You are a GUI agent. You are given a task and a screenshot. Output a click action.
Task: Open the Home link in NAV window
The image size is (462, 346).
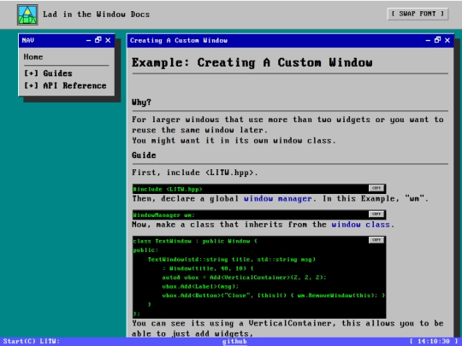(x=33, y=56)
